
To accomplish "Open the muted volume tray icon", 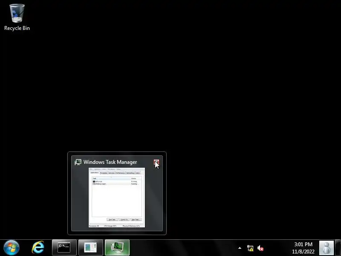I will (x=260, y=248).
